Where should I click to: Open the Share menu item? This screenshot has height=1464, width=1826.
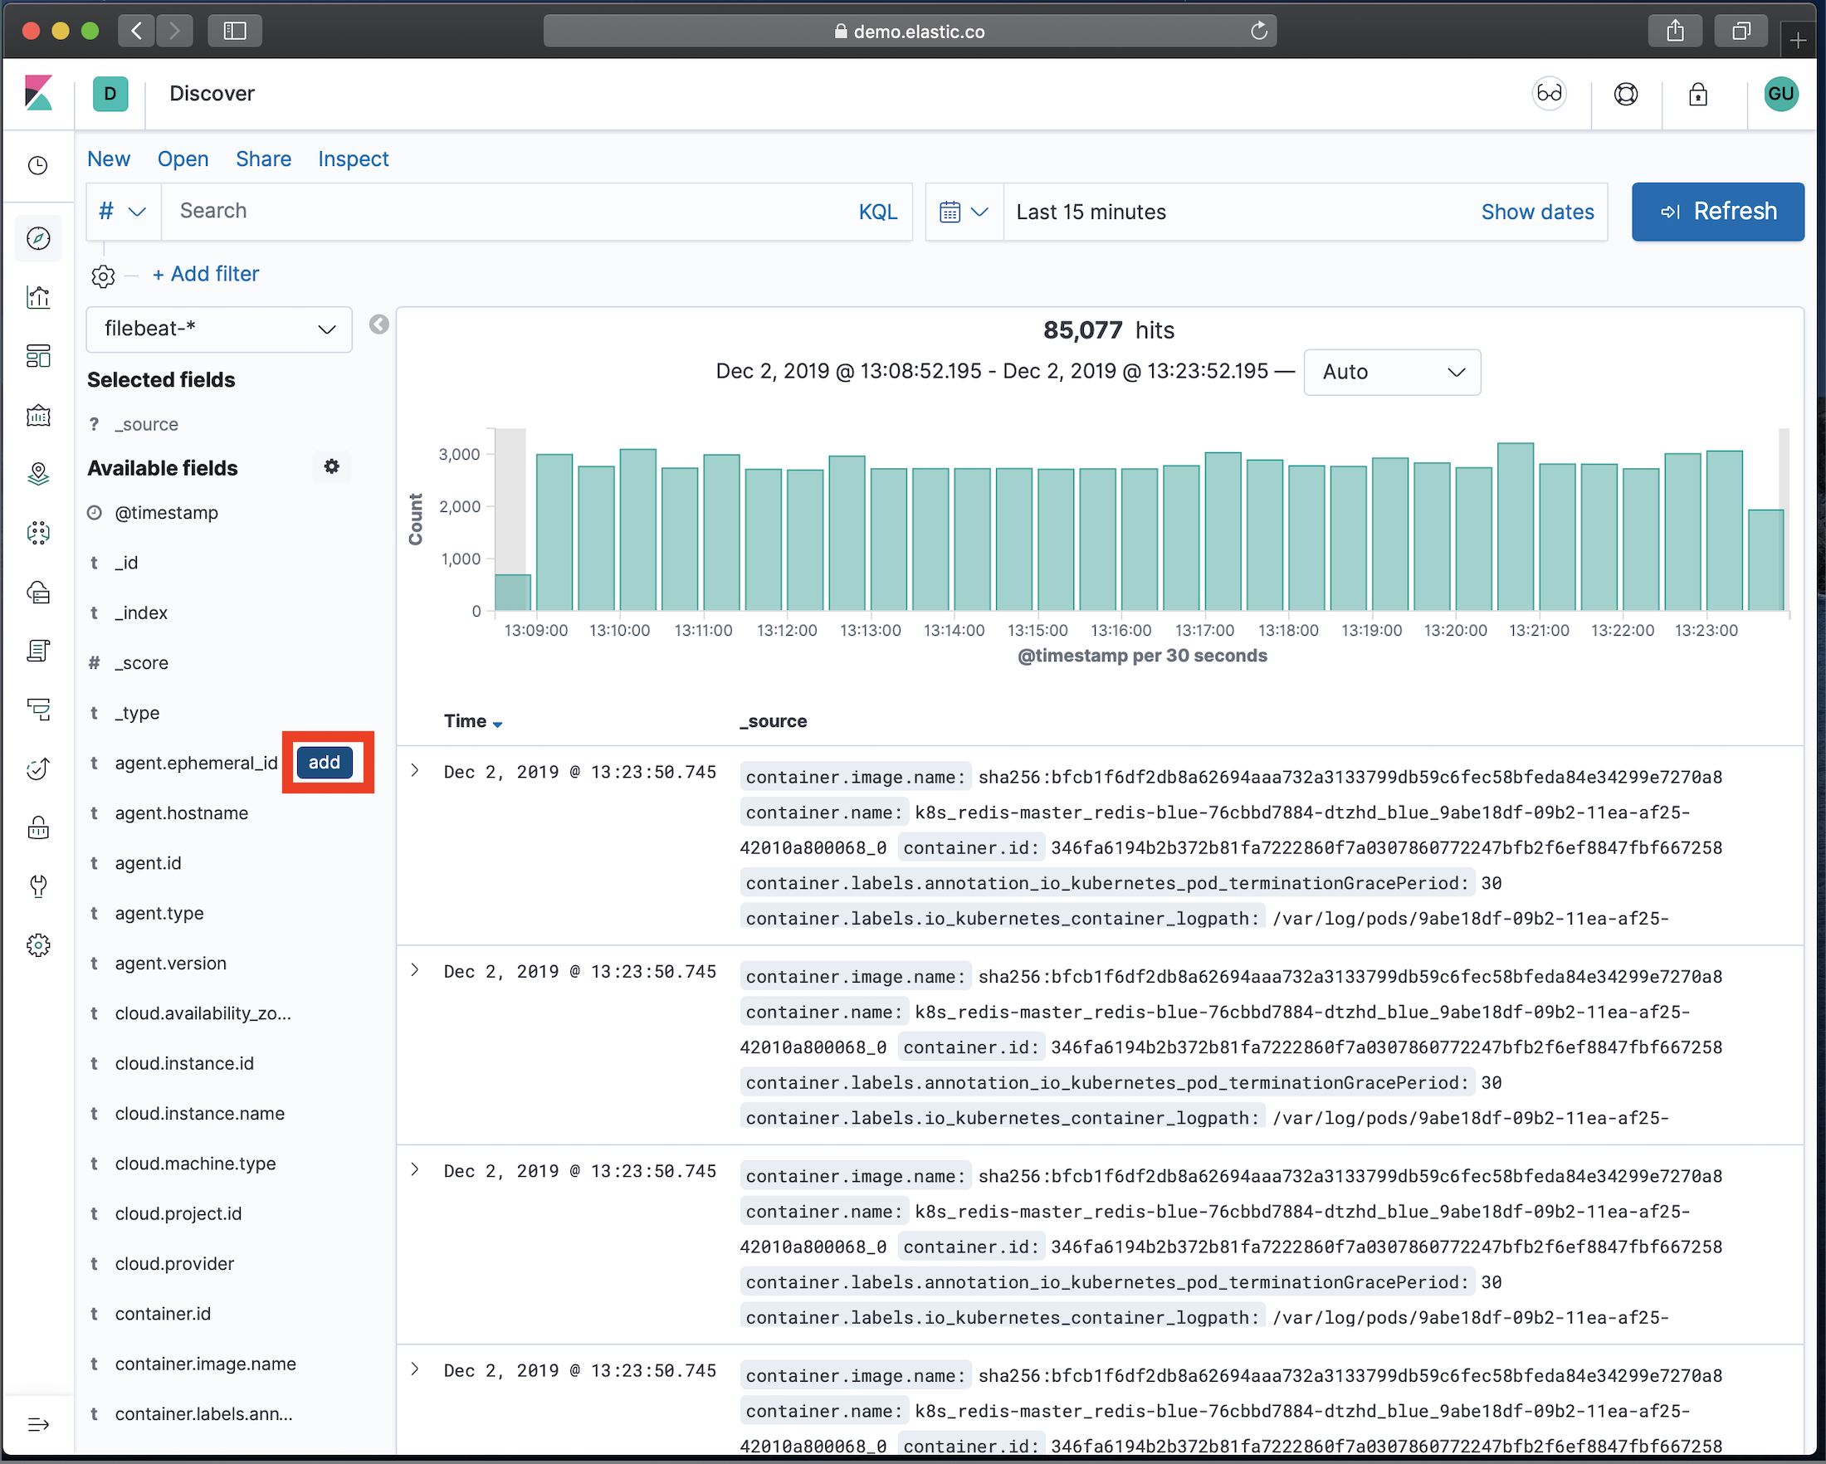(263, 159)
